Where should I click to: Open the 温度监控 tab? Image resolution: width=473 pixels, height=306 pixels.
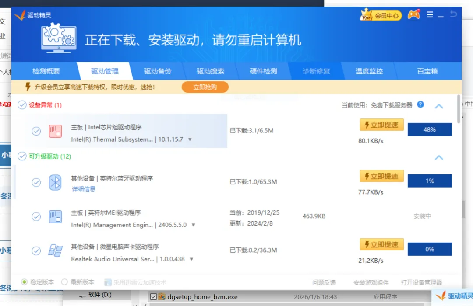click(x=369, y=71)
